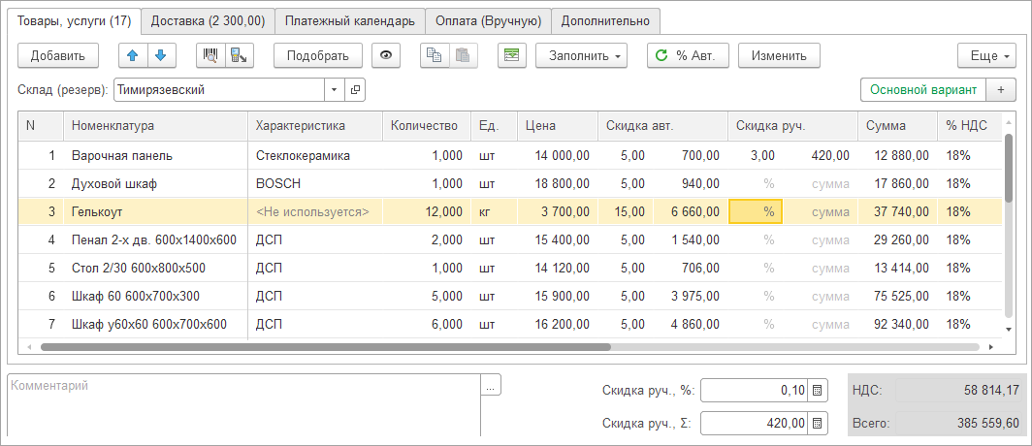Click the barcode search icon
The height and width of the screenshot is (446, 1032).
click(x=210, y=55)
